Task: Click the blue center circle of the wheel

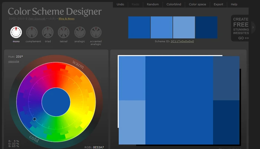Action: (x=56, y=102)
